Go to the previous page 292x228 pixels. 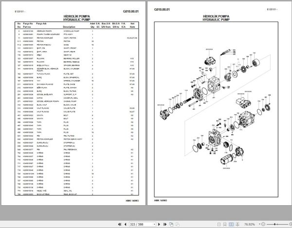(x=126, y=224)
